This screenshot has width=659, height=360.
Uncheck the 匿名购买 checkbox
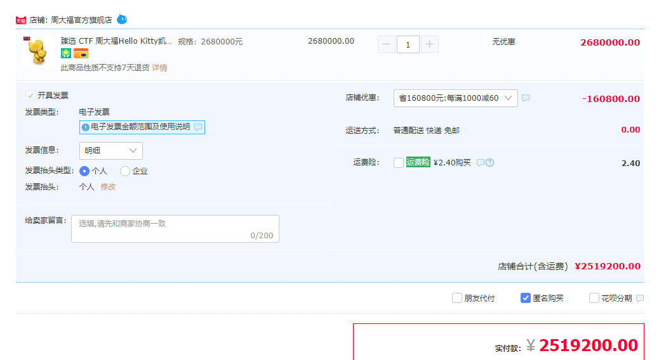[x=525, y=299]
